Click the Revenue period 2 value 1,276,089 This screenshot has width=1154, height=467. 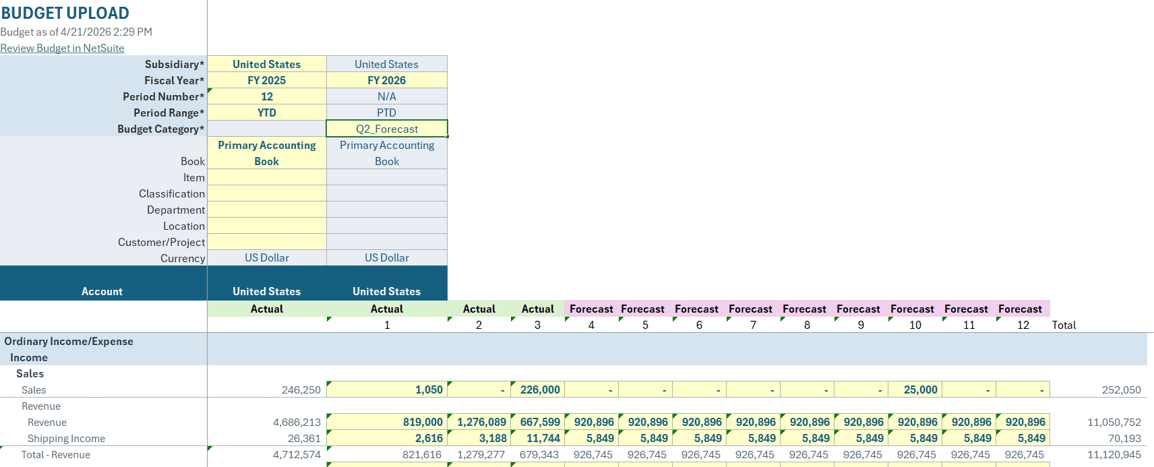click(479, 422)
